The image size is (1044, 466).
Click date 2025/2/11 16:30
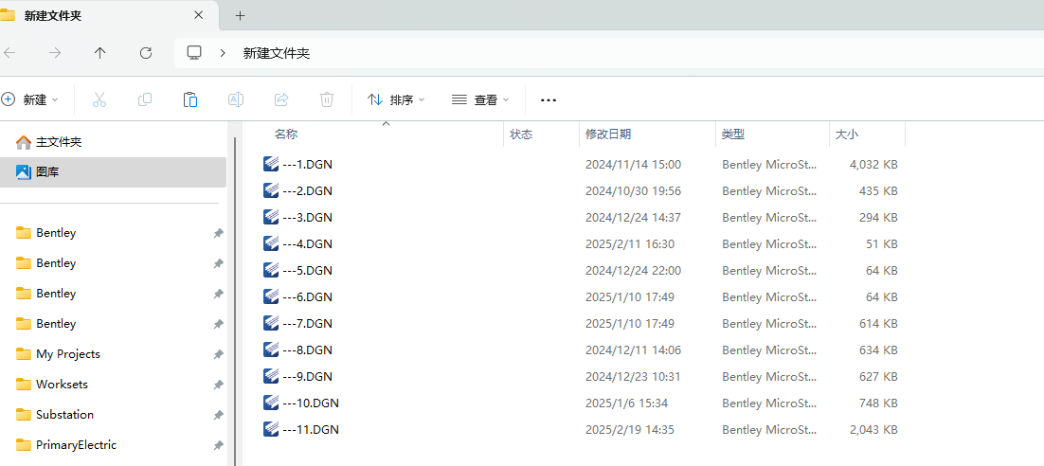(x=630, y=244)
